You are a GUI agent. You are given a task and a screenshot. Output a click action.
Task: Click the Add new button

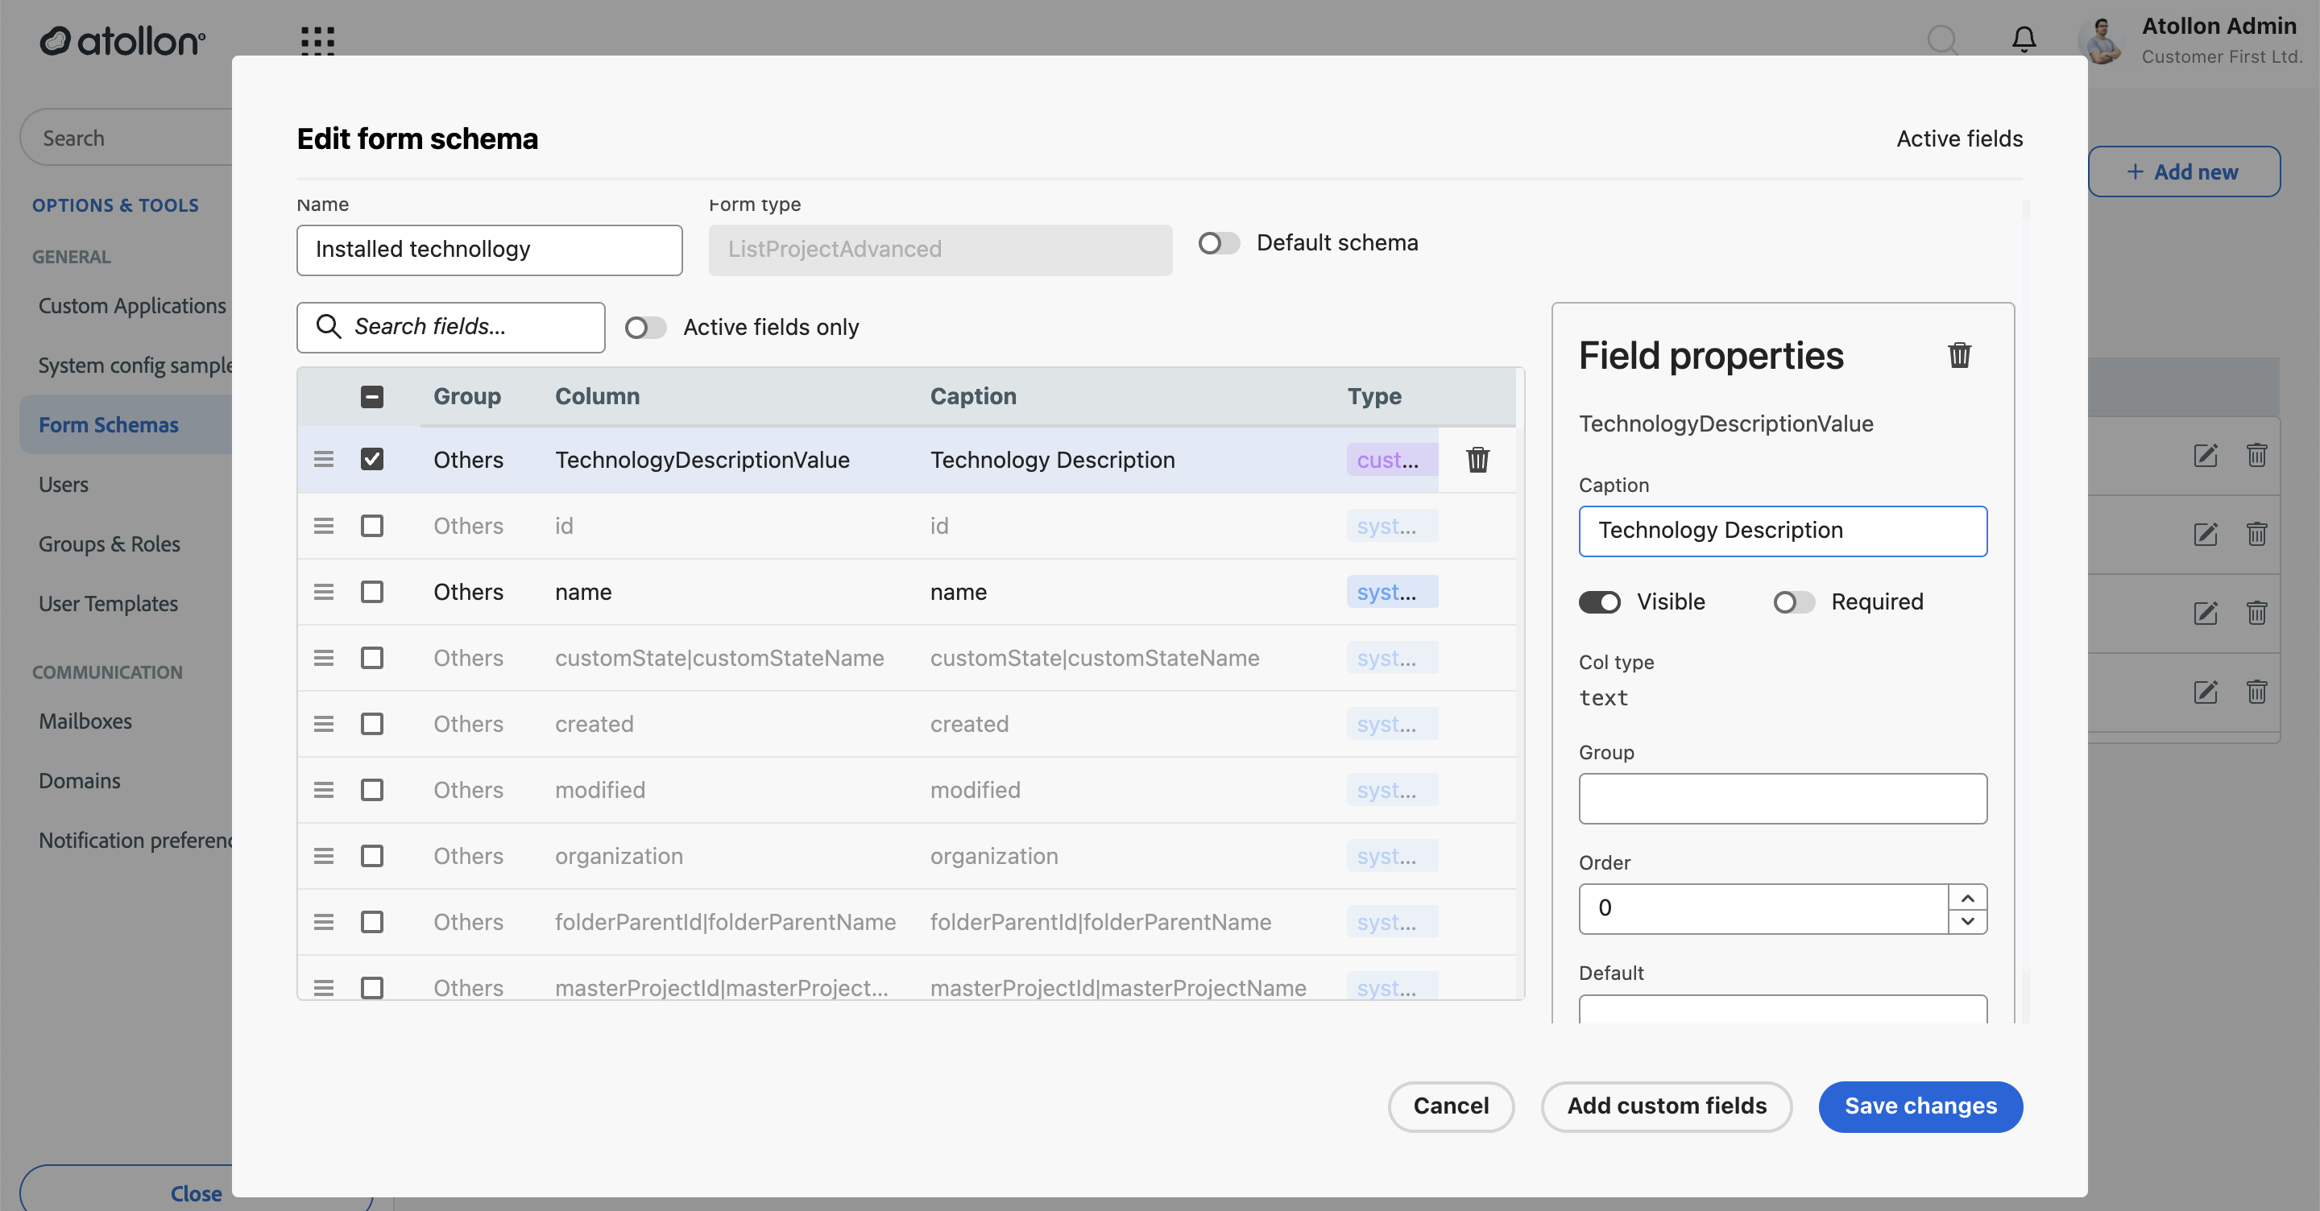2184,171
